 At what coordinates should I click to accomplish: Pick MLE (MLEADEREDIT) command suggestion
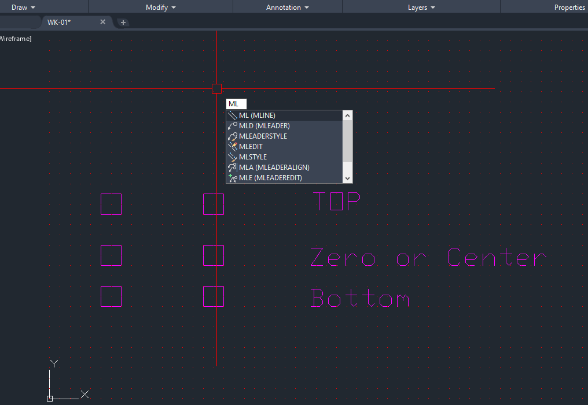[270, 178]
